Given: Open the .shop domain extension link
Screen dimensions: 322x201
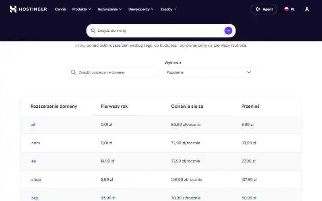Looking at the screenshot, I should tap(36, 179).
